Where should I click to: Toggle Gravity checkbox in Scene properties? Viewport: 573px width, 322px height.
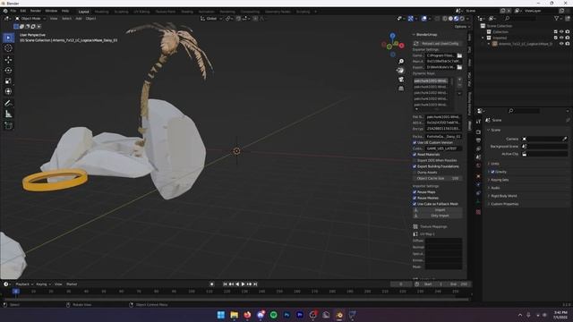point(492,172)
